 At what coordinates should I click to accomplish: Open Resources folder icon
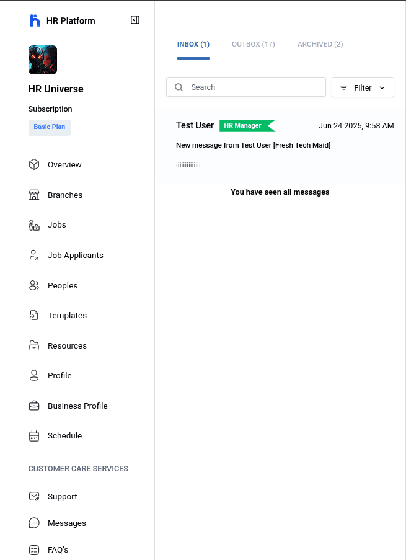pos(34,345)
